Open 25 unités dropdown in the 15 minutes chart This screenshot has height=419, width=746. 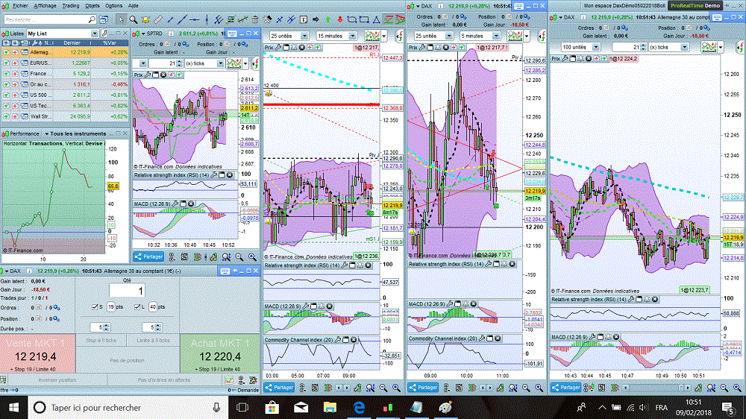tap(289, 36)
